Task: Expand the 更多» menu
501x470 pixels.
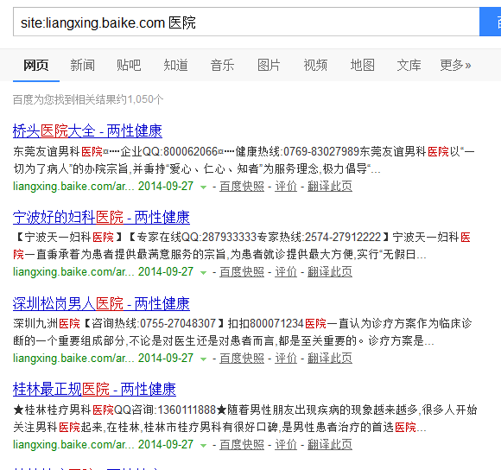Action: point(455,65)
